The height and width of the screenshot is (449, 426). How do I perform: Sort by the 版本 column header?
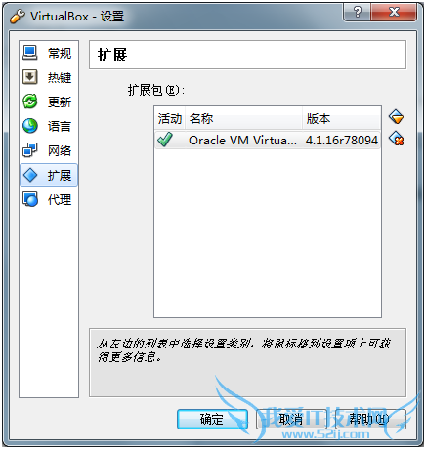341,118
